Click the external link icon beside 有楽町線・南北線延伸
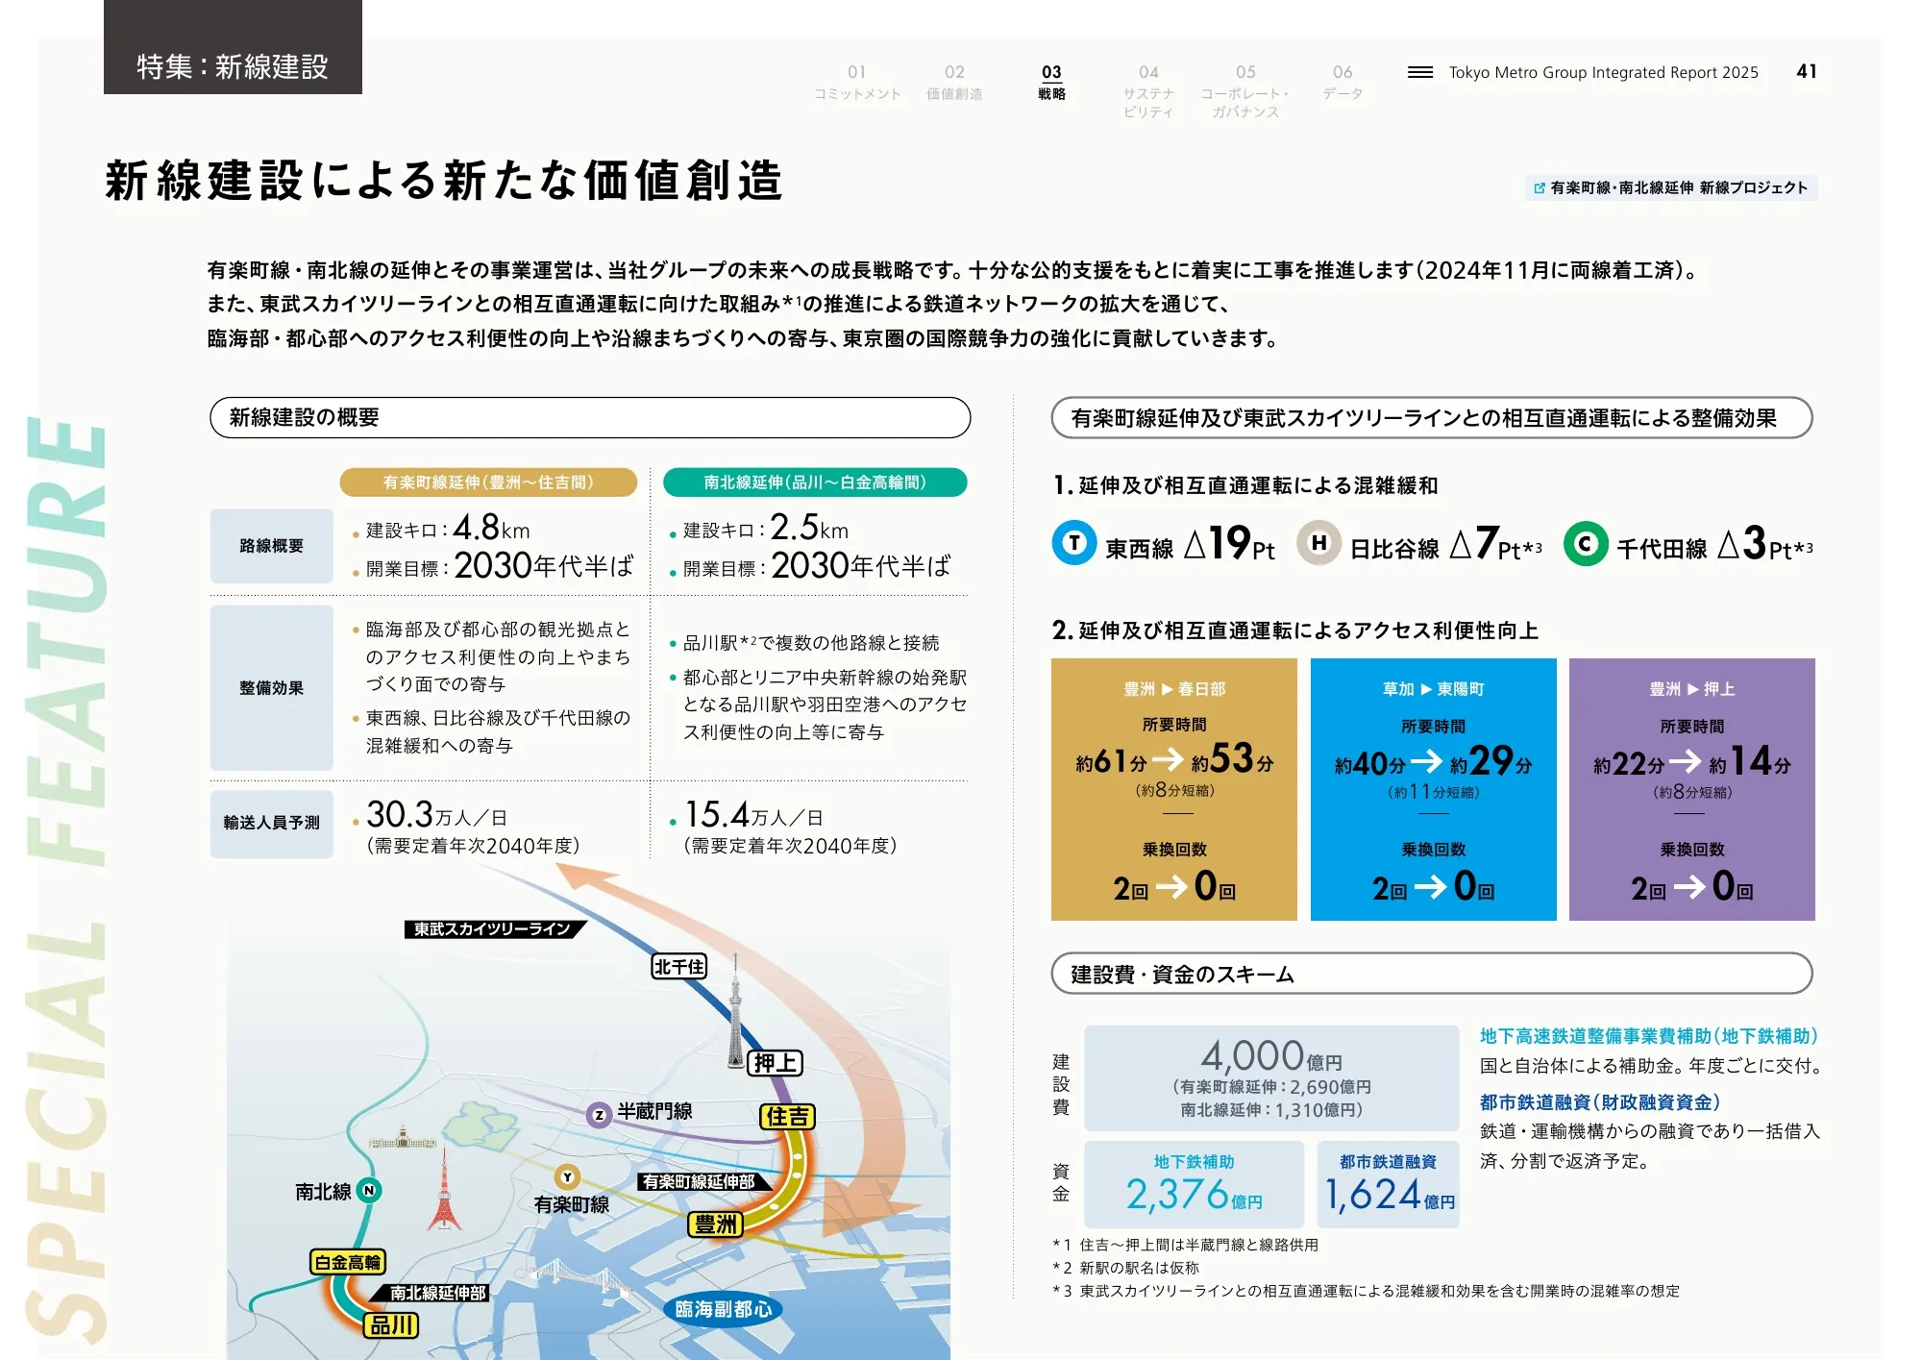The width and height of the screenshot is (1922, 1360). 1539,188
